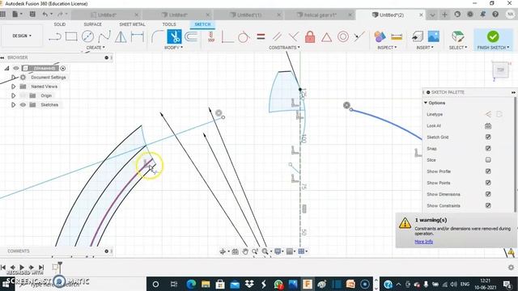The width and height of the screenshot is (518, 291).
Task: Expand the Named Views folder
Action: (x=13, y=86)
